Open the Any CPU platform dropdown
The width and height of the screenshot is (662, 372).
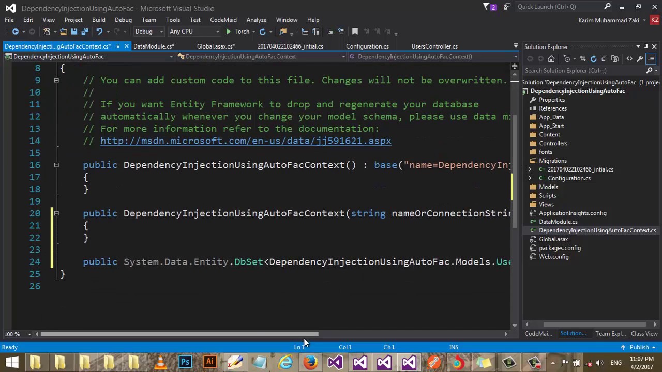click(x=194, y=32)
